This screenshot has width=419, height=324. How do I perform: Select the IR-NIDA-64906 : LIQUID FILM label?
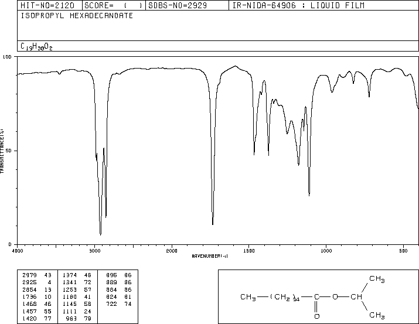tap(298, 5)
